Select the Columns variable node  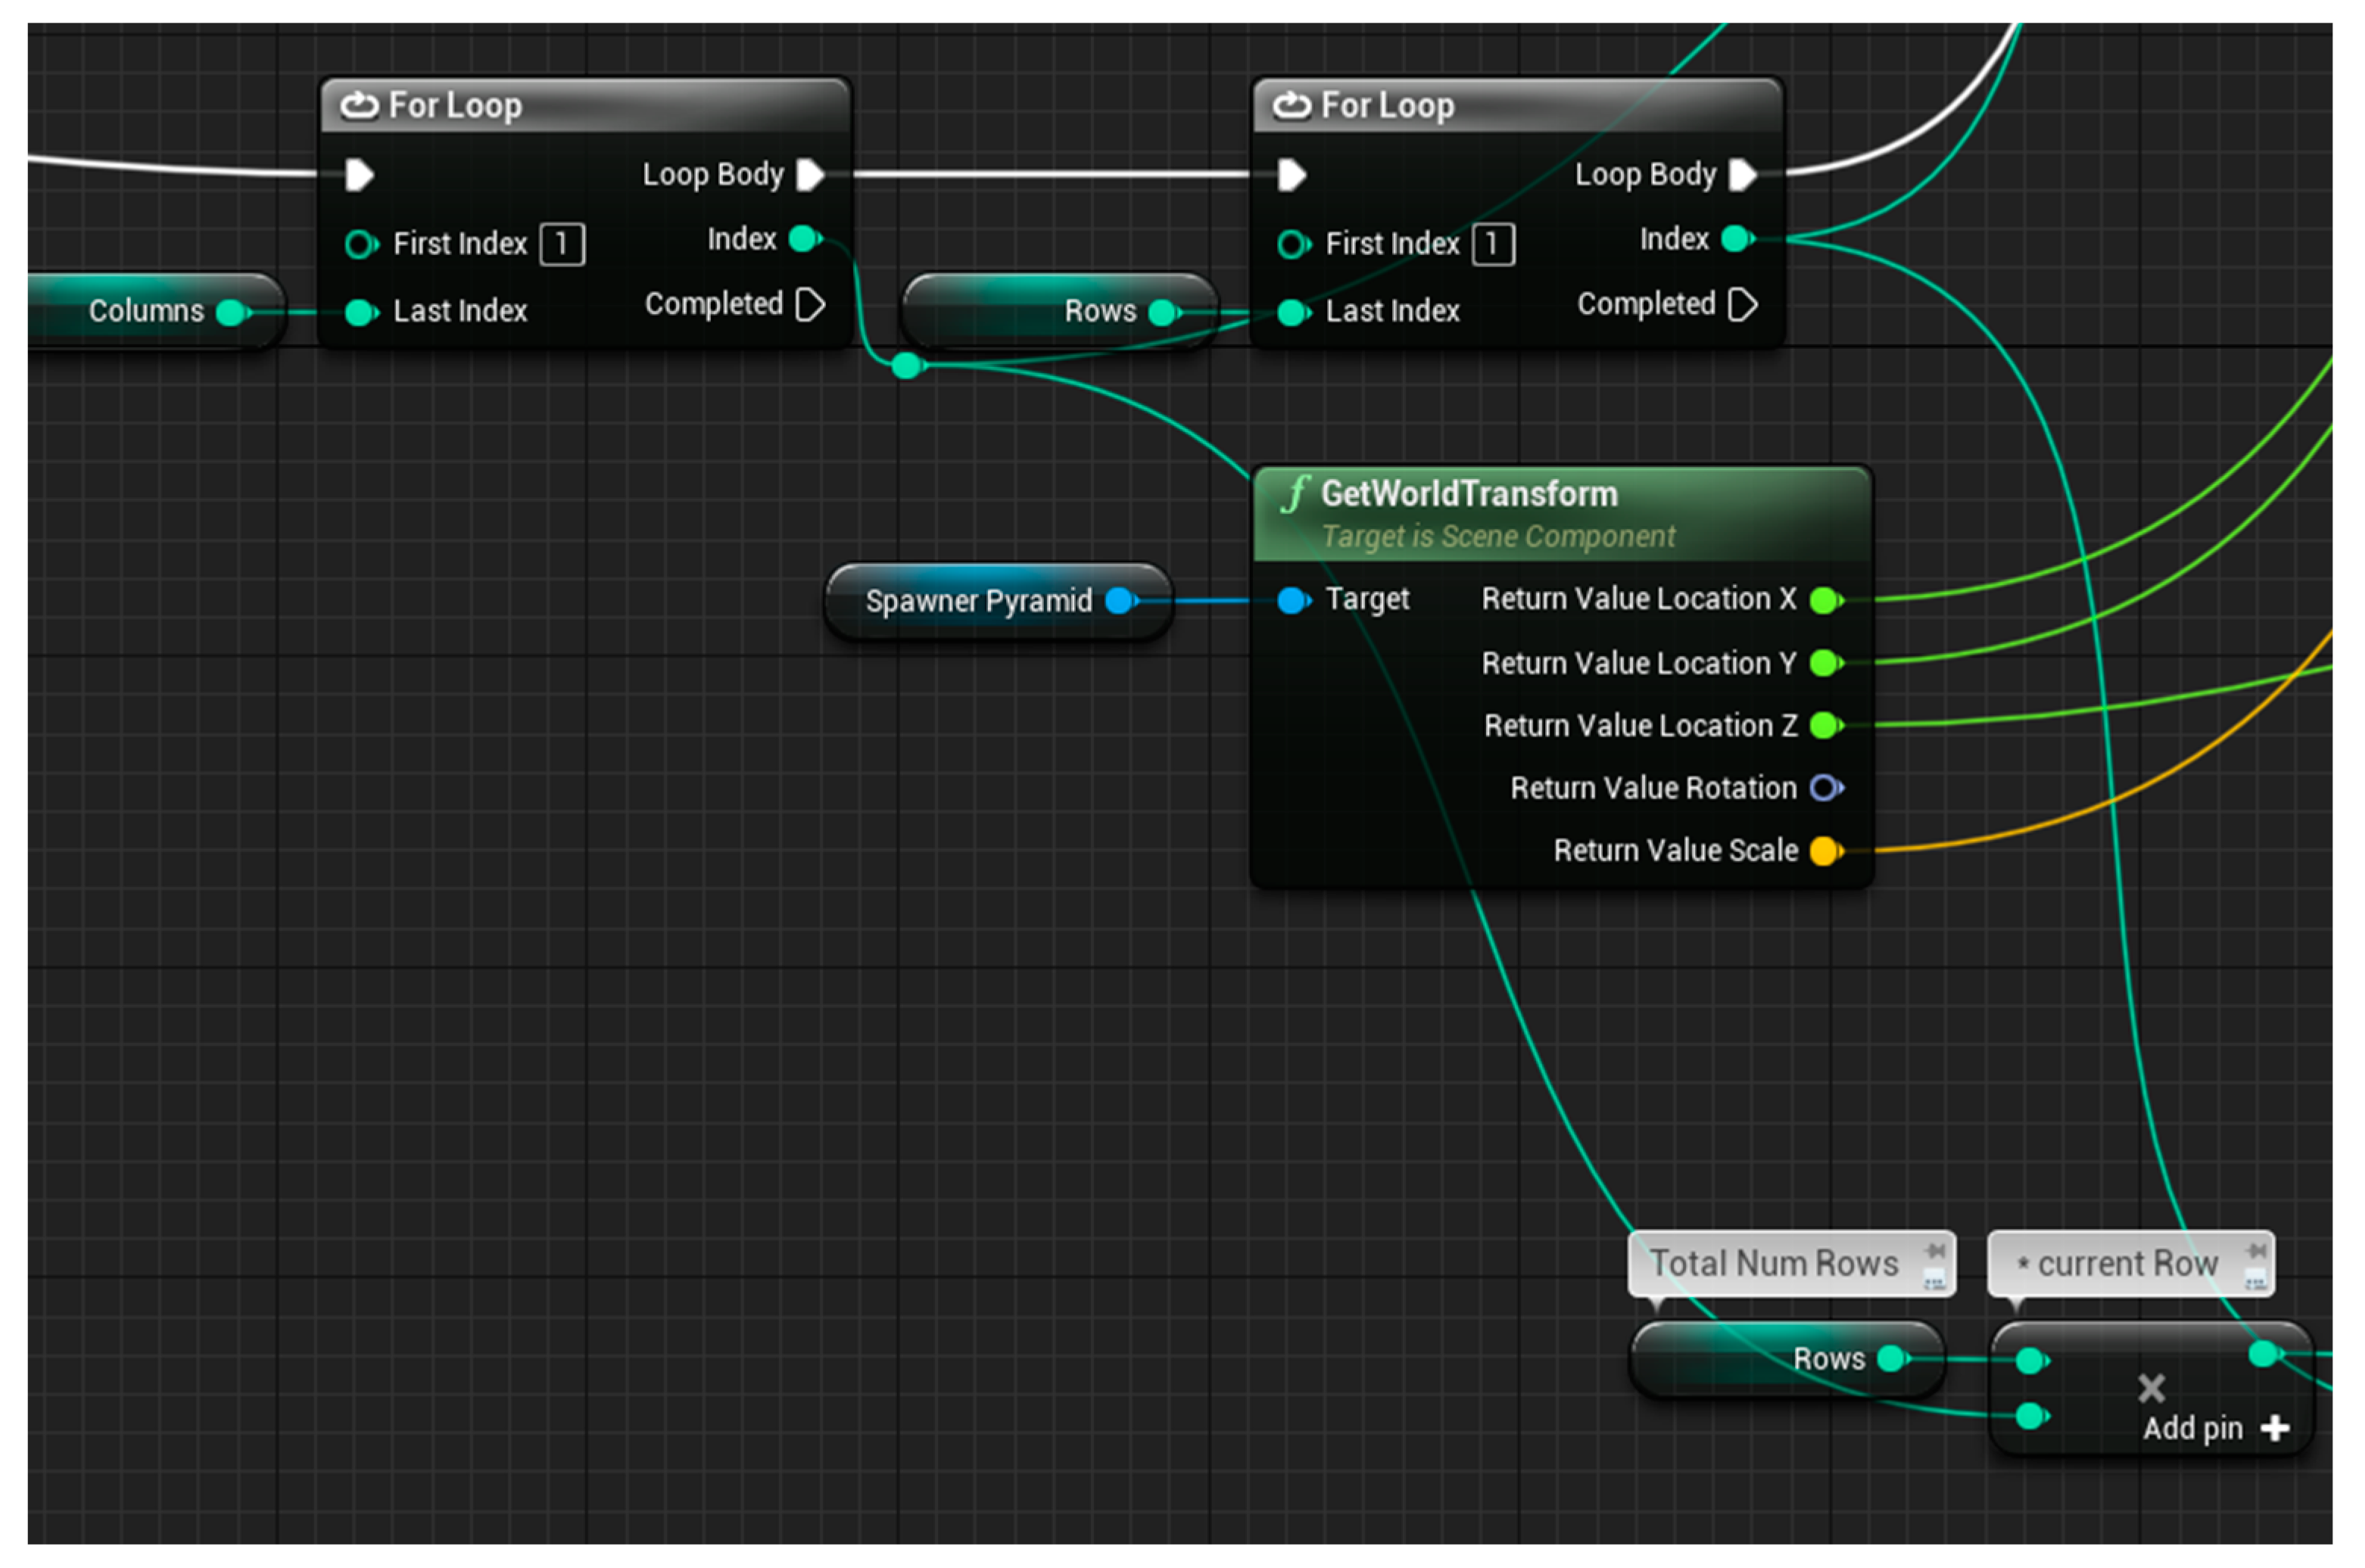[145, 312]
